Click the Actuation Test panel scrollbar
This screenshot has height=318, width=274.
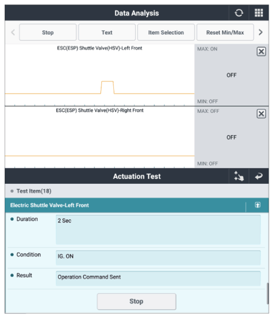pos(268,293)
